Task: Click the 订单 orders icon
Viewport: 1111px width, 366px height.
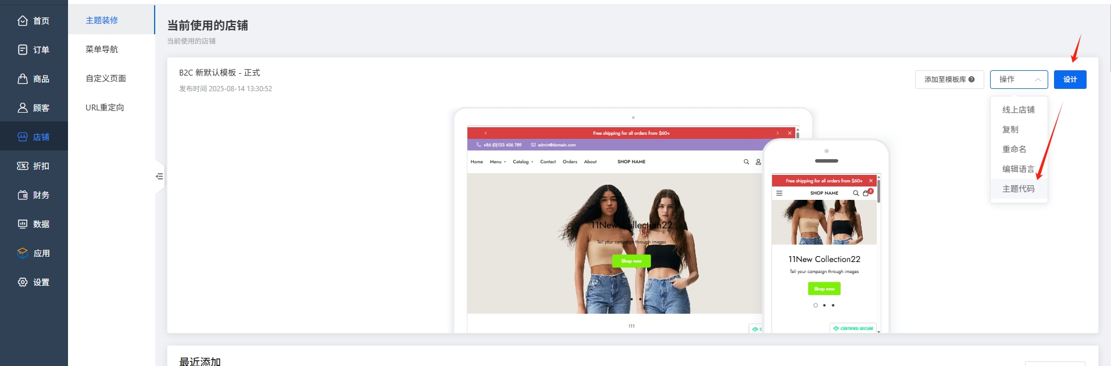Action: pos(23,50)
